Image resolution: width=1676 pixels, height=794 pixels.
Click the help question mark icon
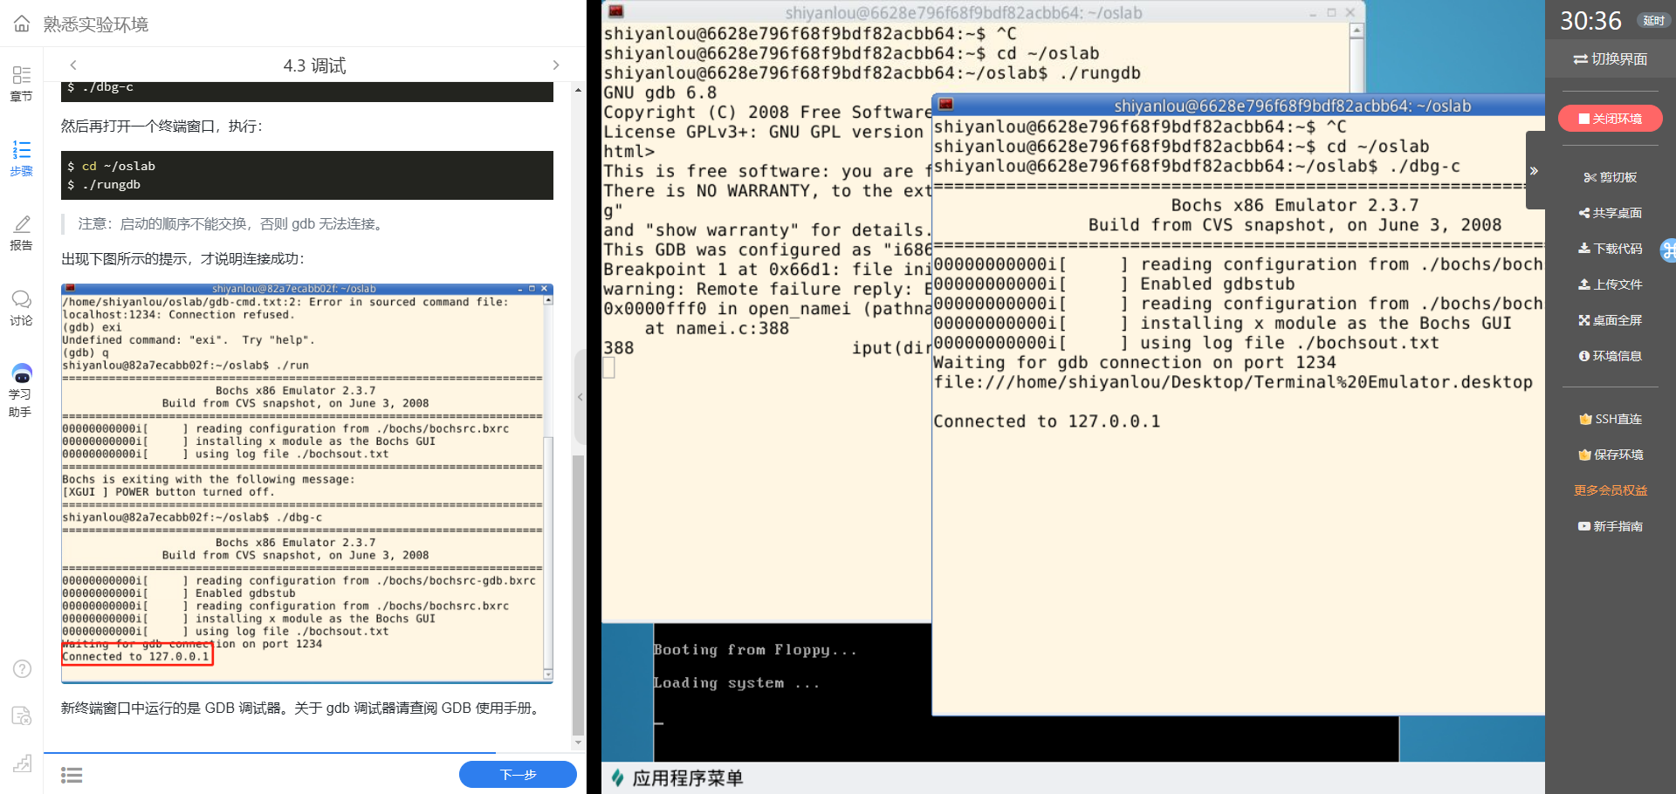coord(22,668)
